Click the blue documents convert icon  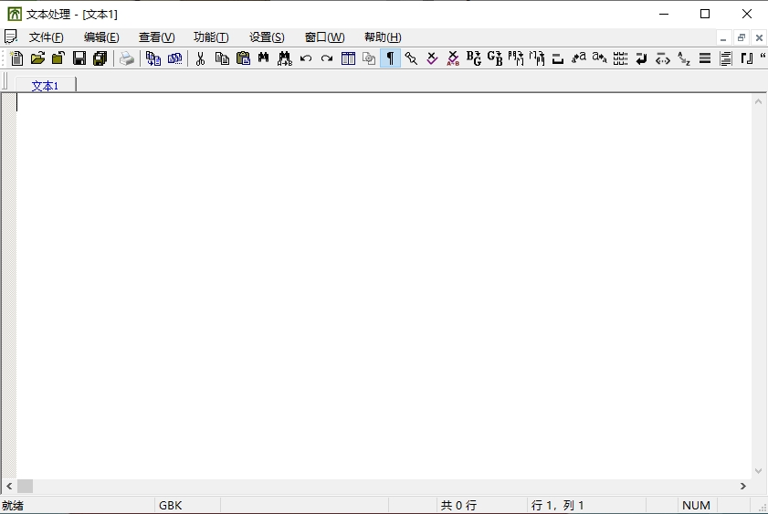153,58
